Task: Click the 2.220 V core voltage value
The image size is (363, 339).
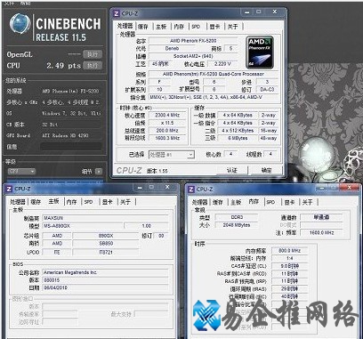Action: click(222, 63)
